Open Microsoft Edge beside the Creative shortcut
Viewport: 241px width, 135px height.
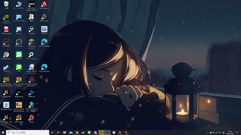coord(44,68)
